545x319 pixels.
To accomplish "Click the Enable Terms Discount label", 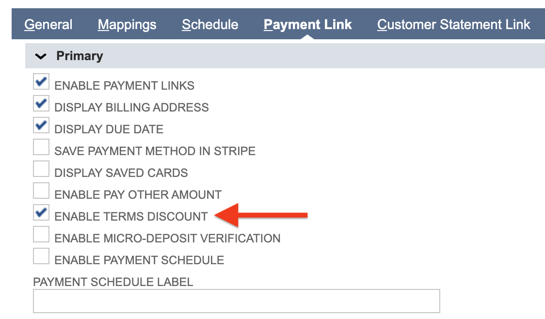I will coord(131,217).
